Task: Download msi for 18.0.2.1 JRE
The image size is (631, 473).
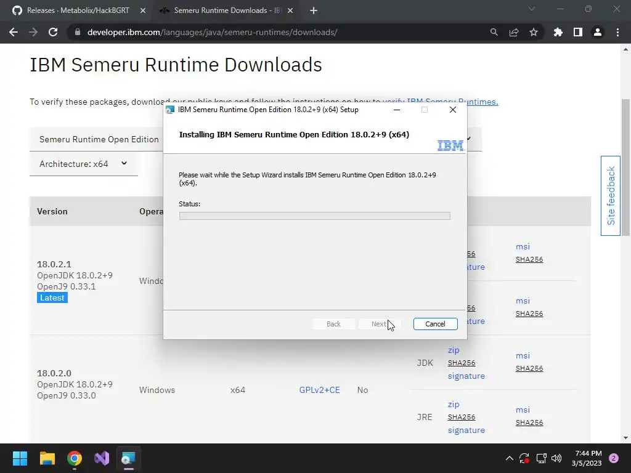Action: [523, 301]
